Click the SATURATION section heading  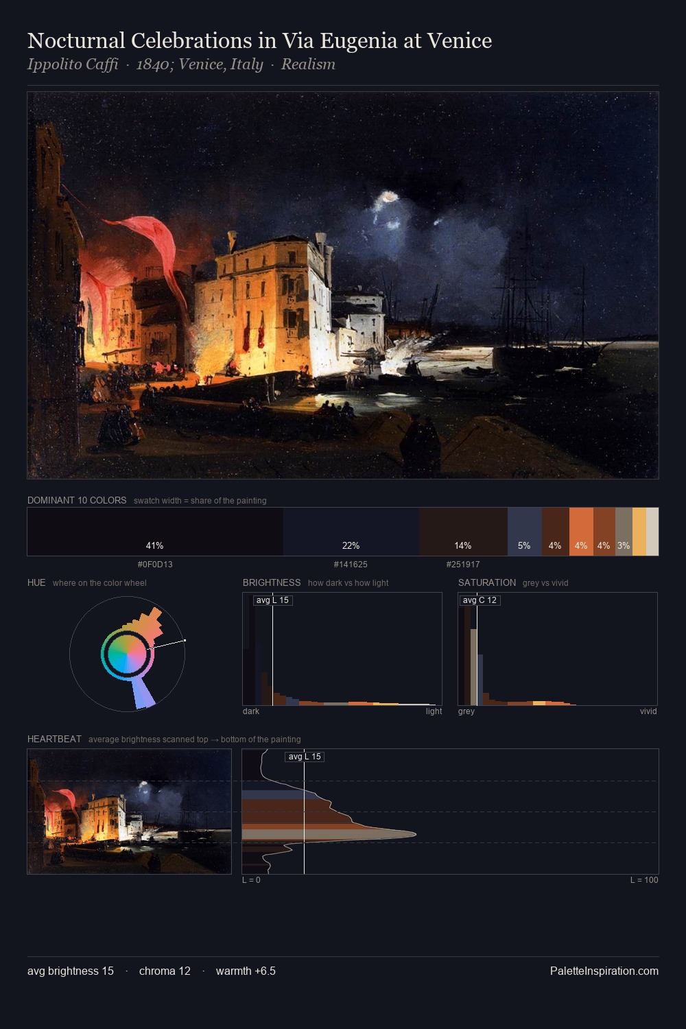coord(487,582)
